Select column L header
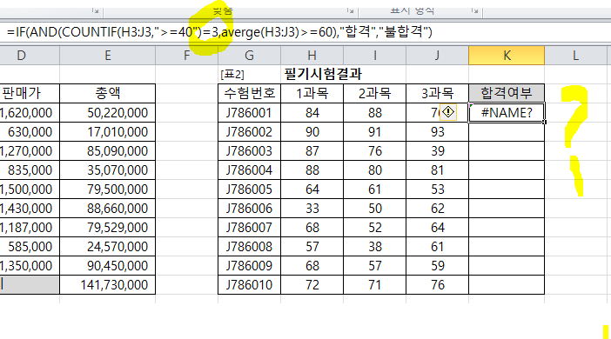Image resolution: width=611 pixels, height=339 pixels. click(x=575, y=56)
